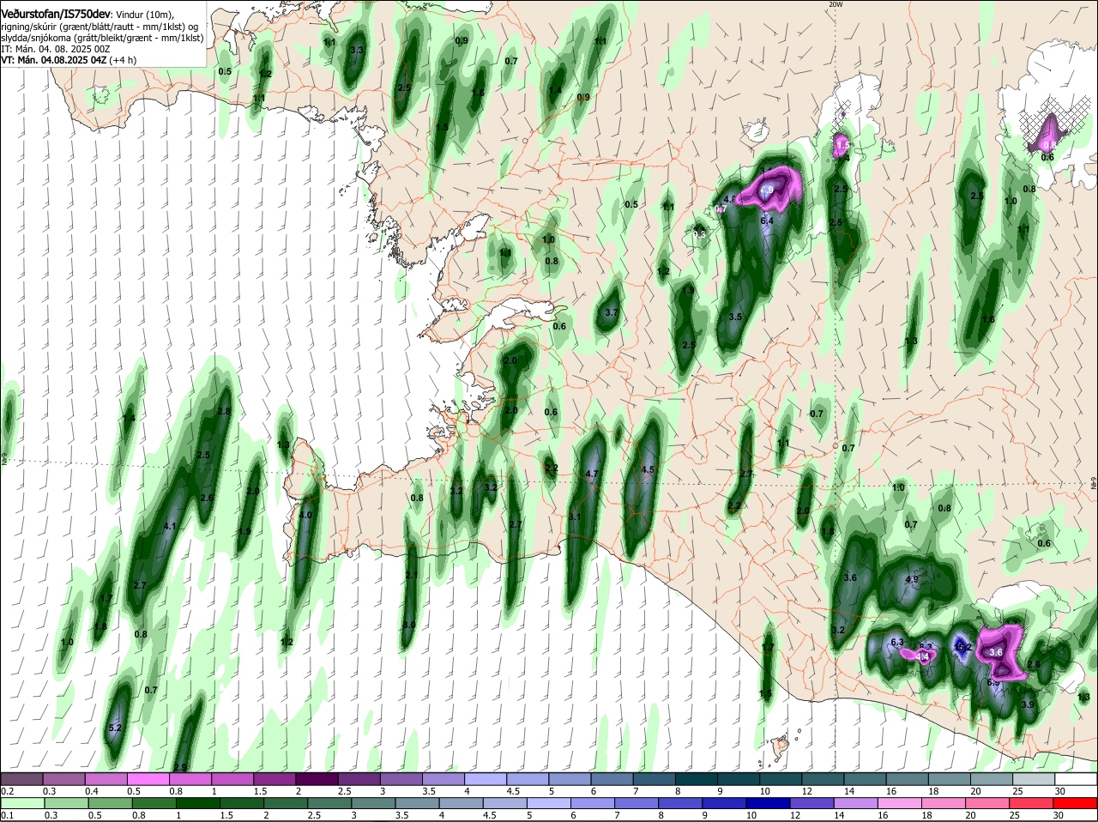Click the 1.5 value near the south coast

click(x=764, y=693)
